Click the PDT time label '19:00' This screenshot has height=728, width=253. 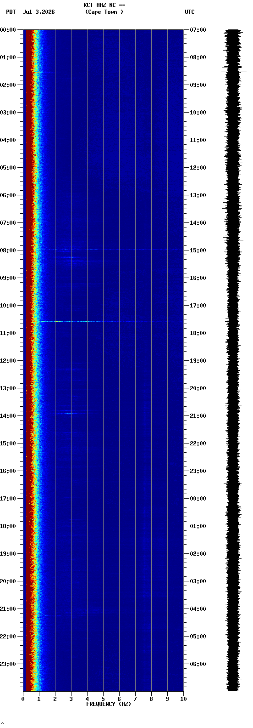pyautogui.click(x=8, y=554)
